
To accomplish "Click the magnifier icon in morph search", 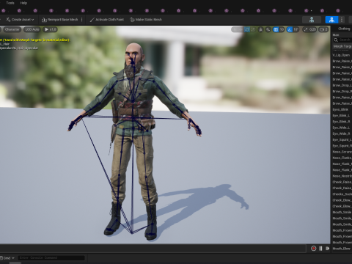I will (x=336, y=40).
